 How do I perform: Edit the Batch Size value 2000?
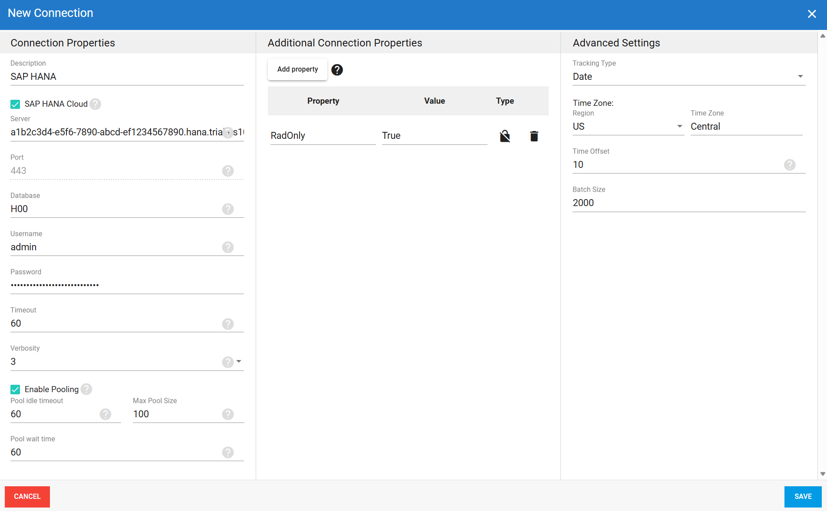tap(689, 203)
